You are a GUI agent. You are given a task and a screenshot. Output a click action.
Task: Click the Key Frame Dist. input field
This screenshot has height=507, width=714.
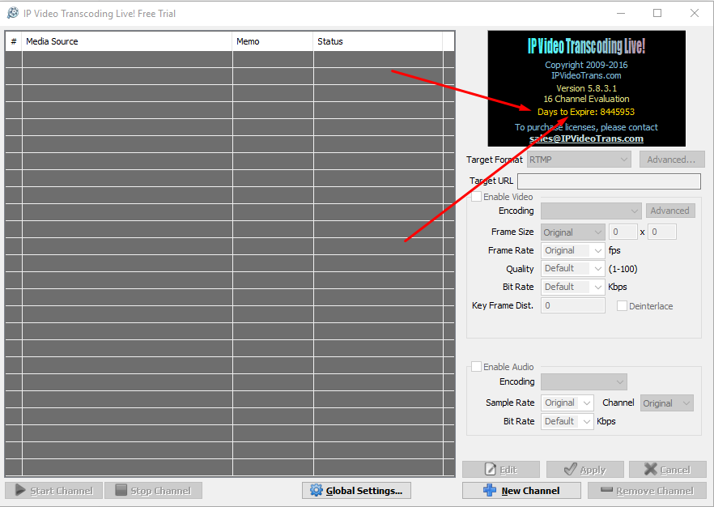pyautogui.click(x=573, y=305)
